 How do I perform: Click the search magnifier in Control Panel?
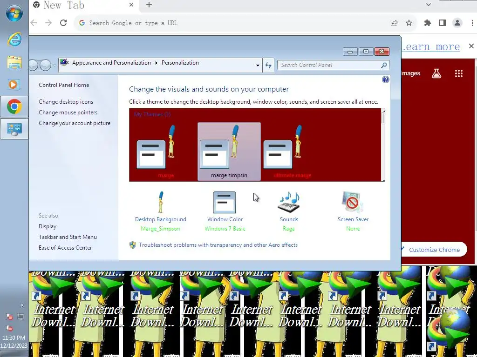384,65
